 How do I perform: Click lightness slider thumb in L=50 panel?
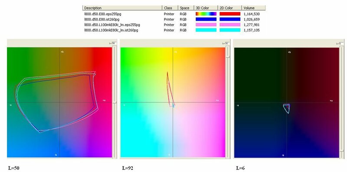(115, 102)
